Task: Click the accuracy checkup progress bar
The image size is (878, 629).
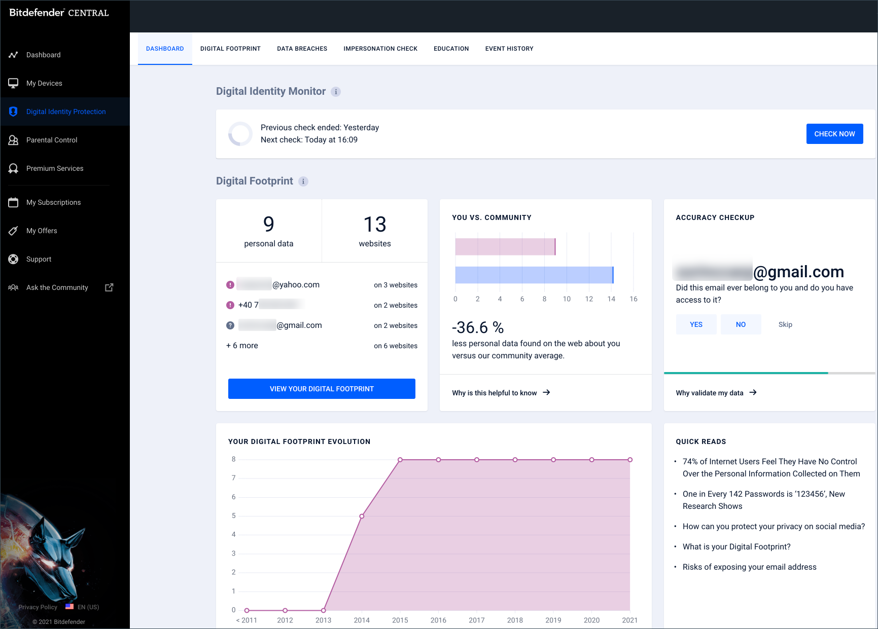Action: click(769, 373)
